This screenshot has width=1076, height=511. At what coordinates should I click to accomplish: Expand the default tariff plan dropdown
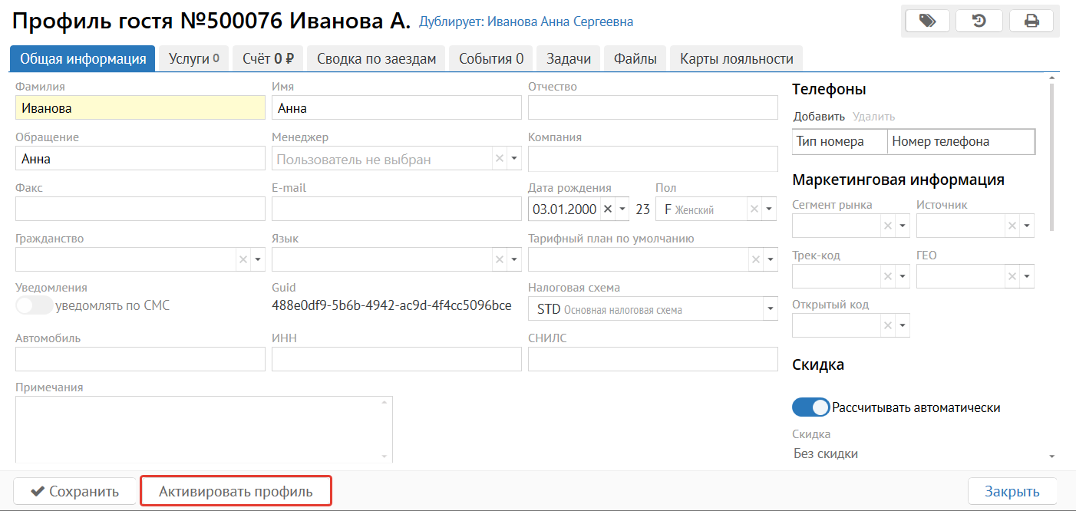click(x=770, y=260)
